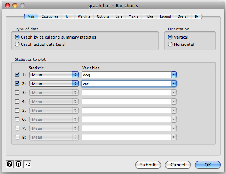Uncheck the statistic 1 checkbox
226x174 pixels.
[17, 75]
